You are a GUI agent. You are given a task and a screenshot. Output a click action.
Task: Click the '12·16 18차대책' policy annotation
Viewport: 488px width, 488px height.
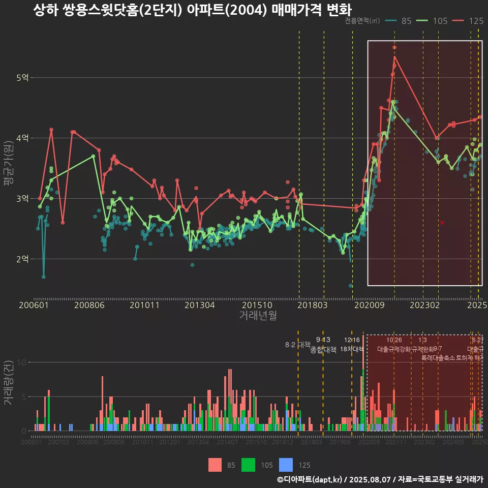[352, 345]
